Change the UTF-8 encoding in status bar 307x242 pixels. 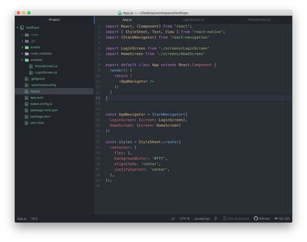[x=185, y=219]
